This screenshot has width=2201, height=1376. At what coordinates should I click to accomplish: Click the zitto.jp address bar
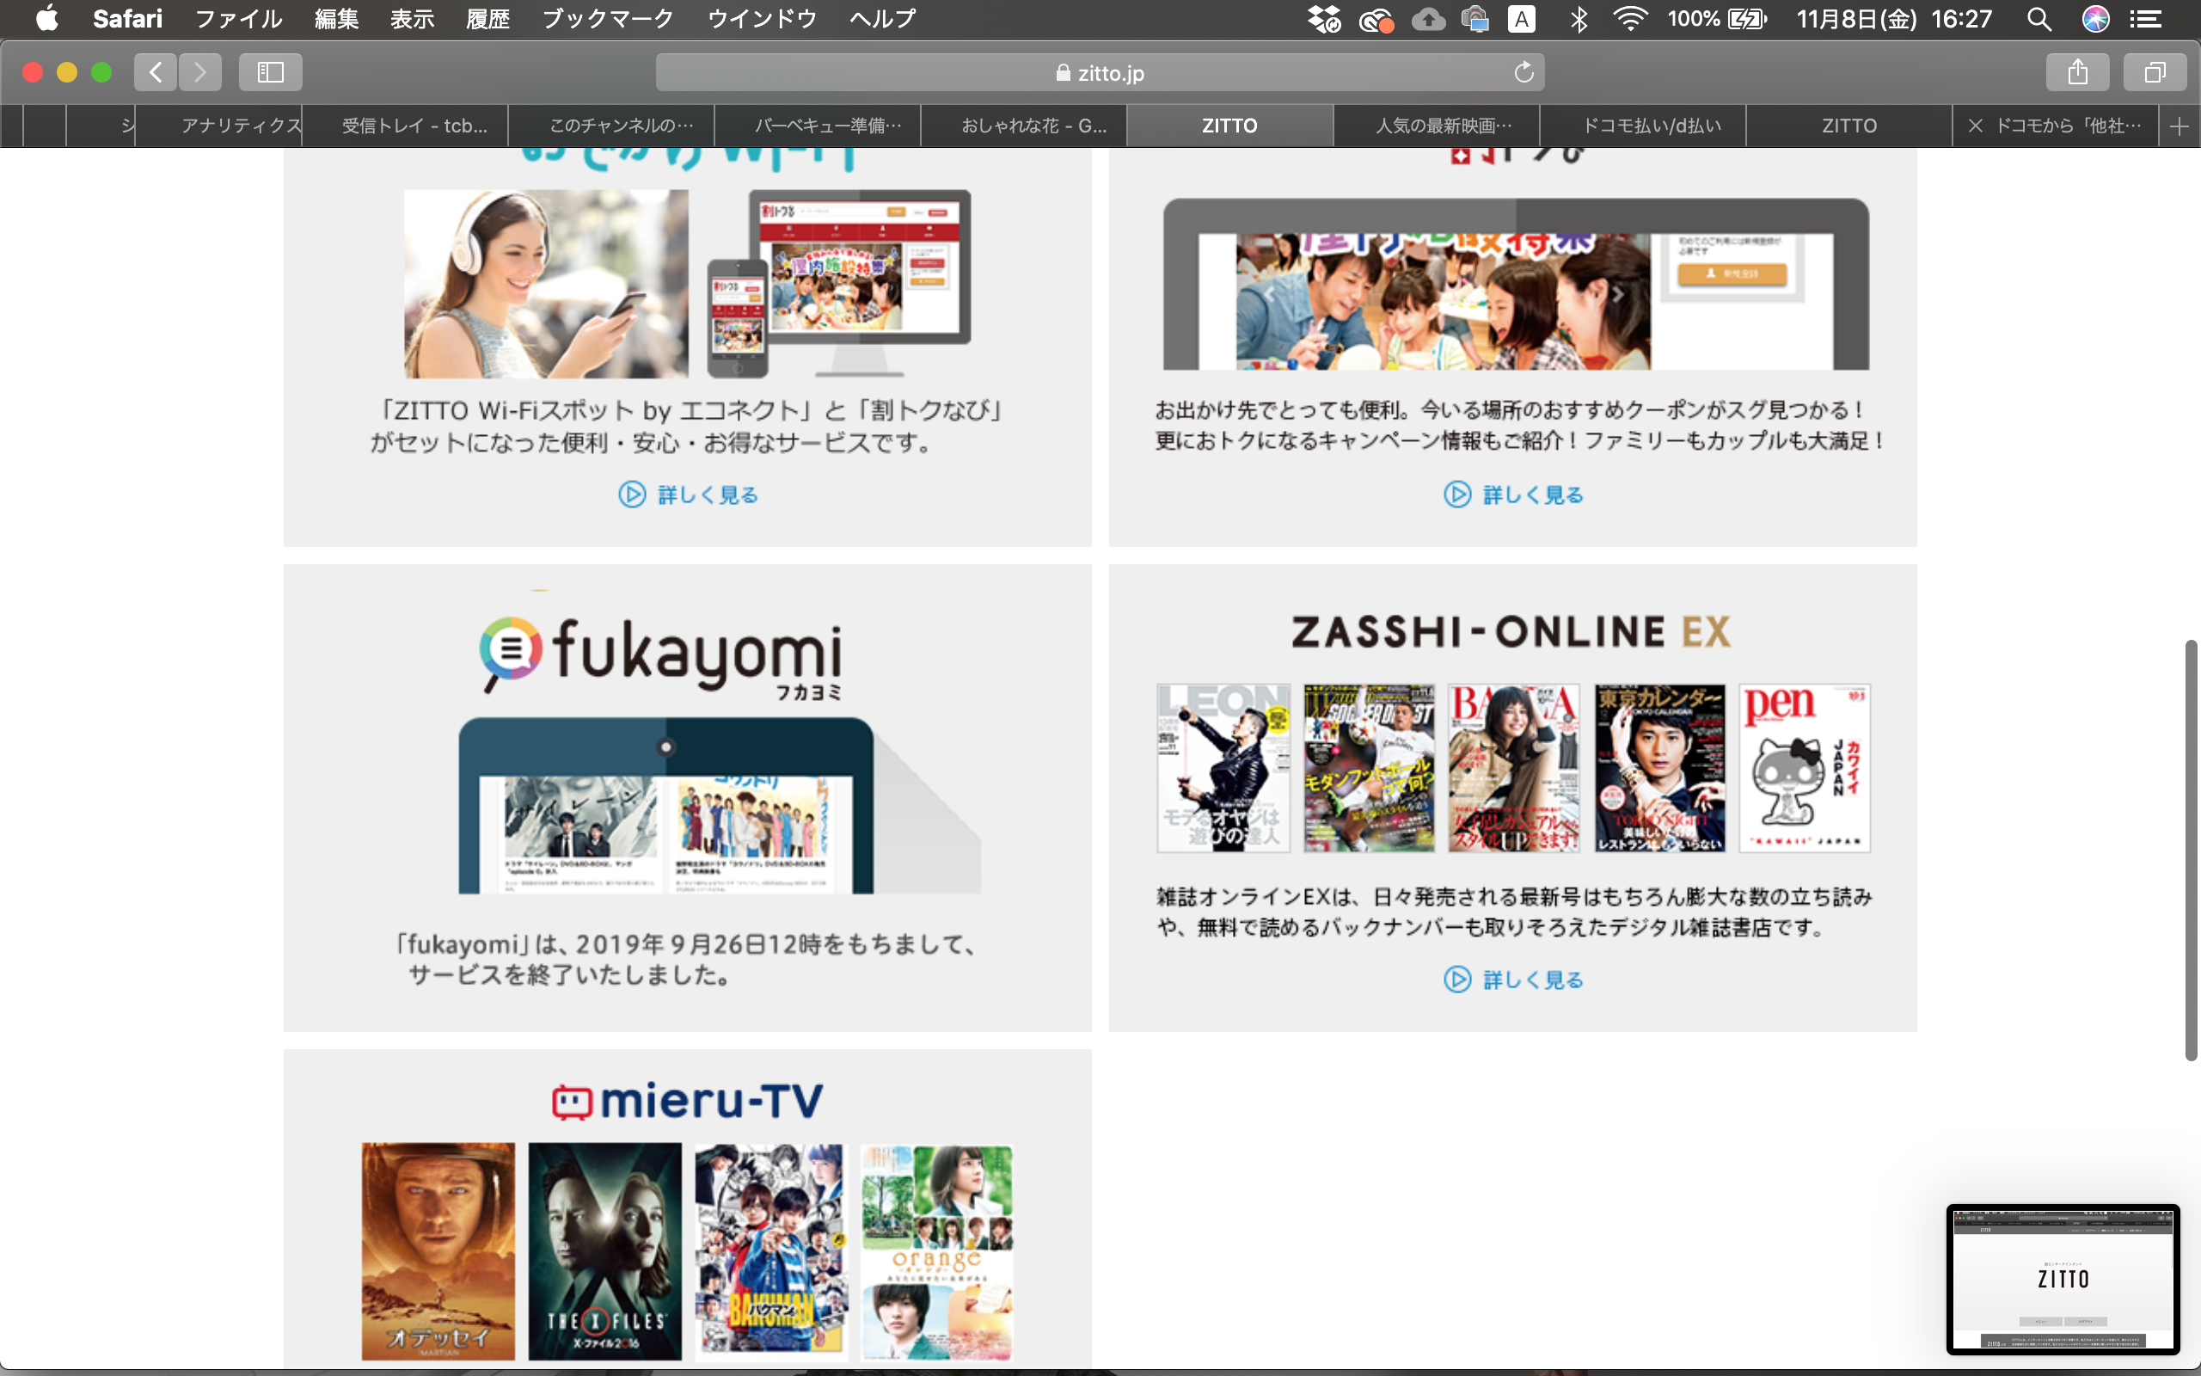(1100, 72)
